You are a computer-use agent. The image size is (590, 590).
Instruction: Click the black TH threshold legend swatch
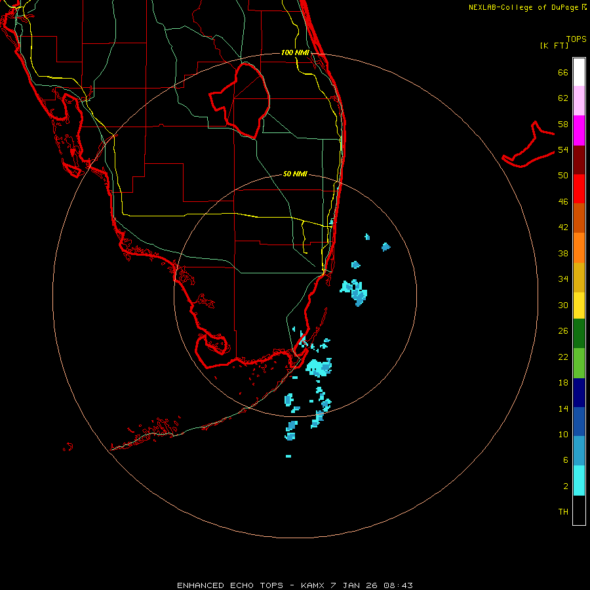point(579,510)
